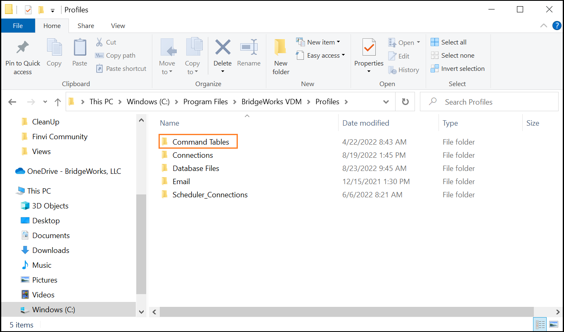Click the Refresh button
The image size is (564, 332).
pos(405,102)
